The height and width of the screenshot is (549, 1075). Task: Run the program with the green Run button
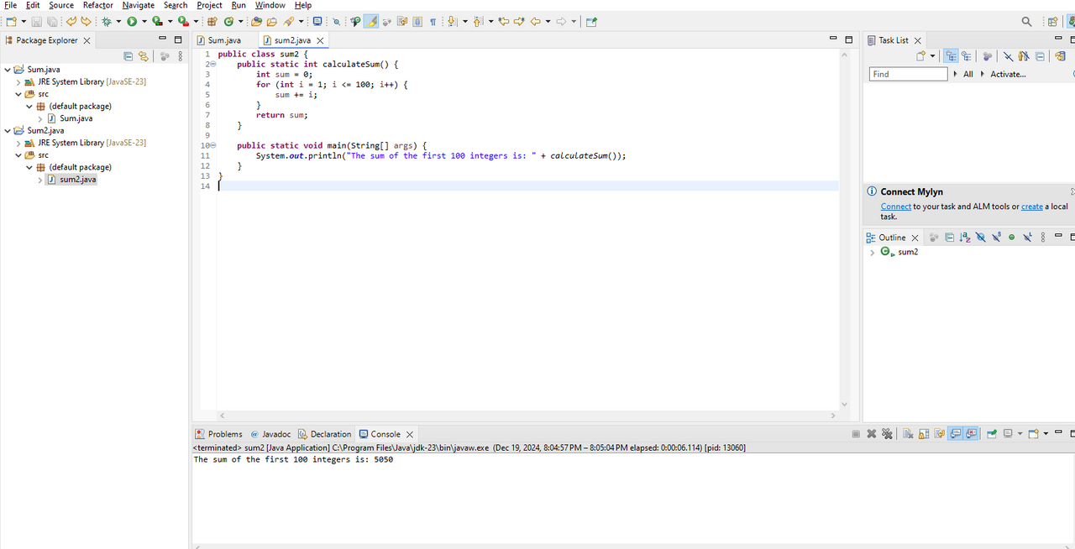pos(132,22)
